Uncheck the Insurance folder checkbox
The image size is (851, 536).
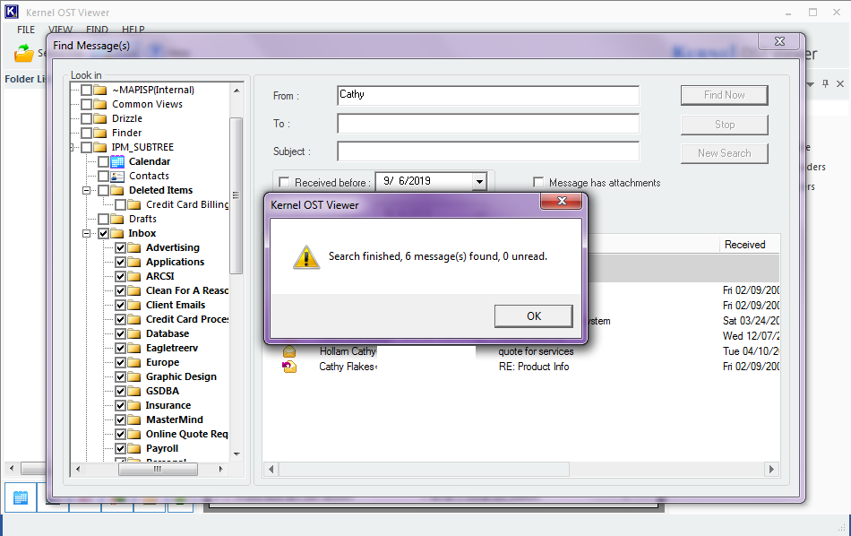point(121,406)
